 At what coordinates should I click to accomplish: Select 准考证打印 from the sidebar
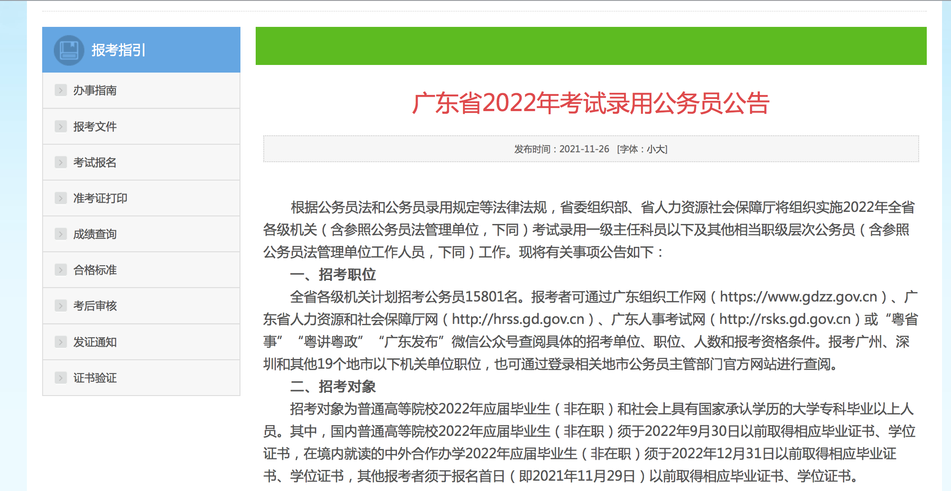(x=141, y=198)
